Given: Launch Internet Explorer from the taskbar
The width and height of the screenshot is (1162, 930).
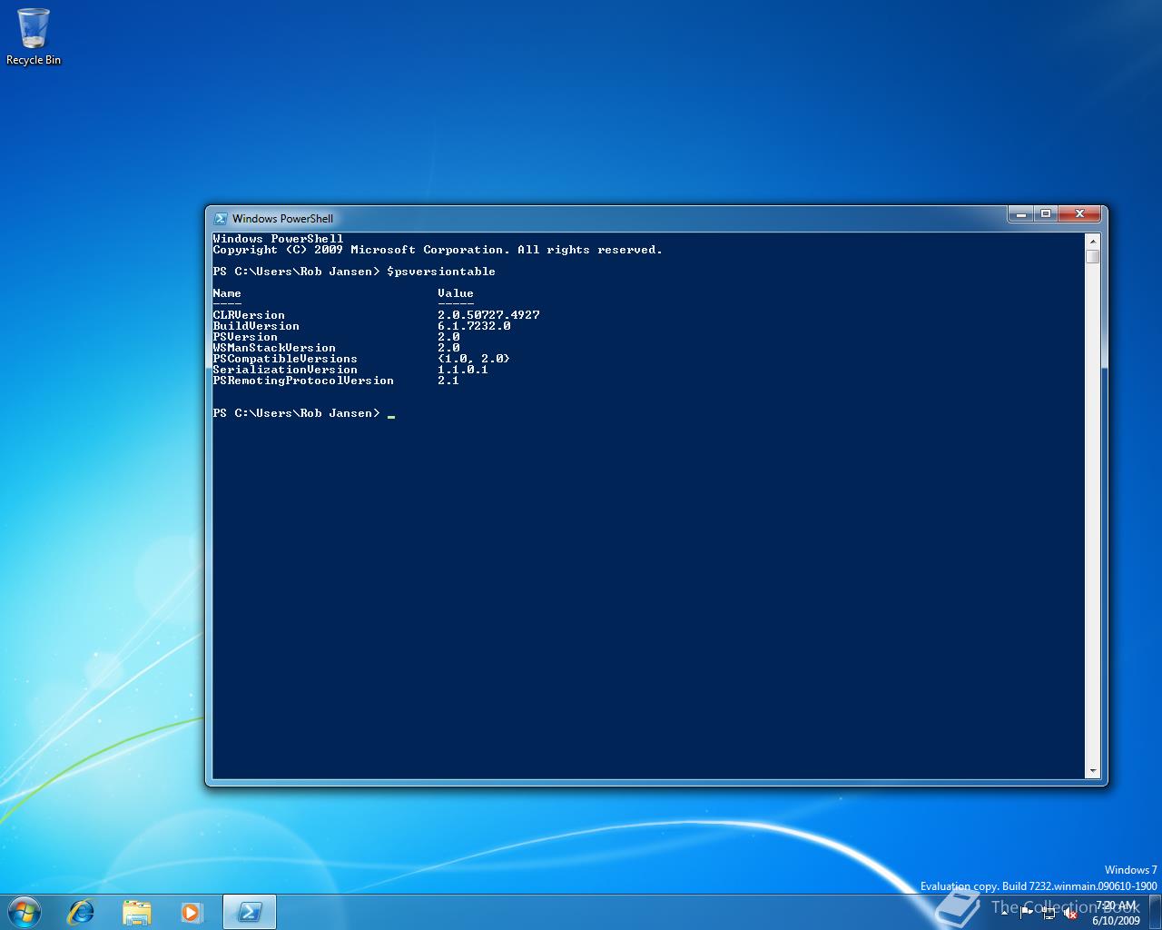Looking at the screenshot, I should (x=82, y=912).
